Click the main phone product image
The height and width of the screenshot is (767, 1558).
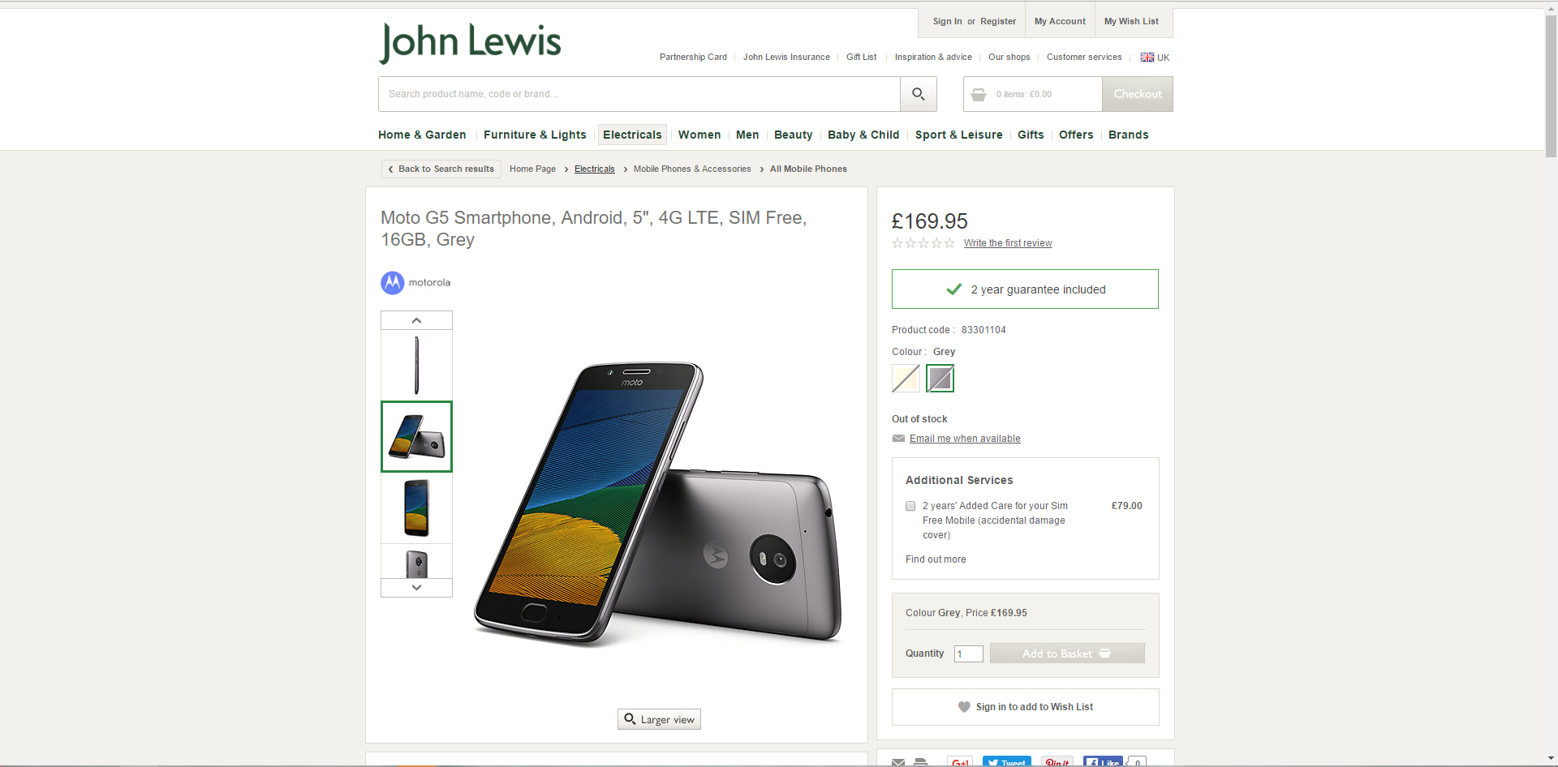[659, 503]
